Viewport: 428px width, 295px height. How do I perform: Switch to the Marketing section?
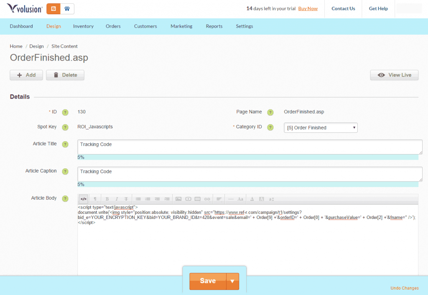(181, 26)
